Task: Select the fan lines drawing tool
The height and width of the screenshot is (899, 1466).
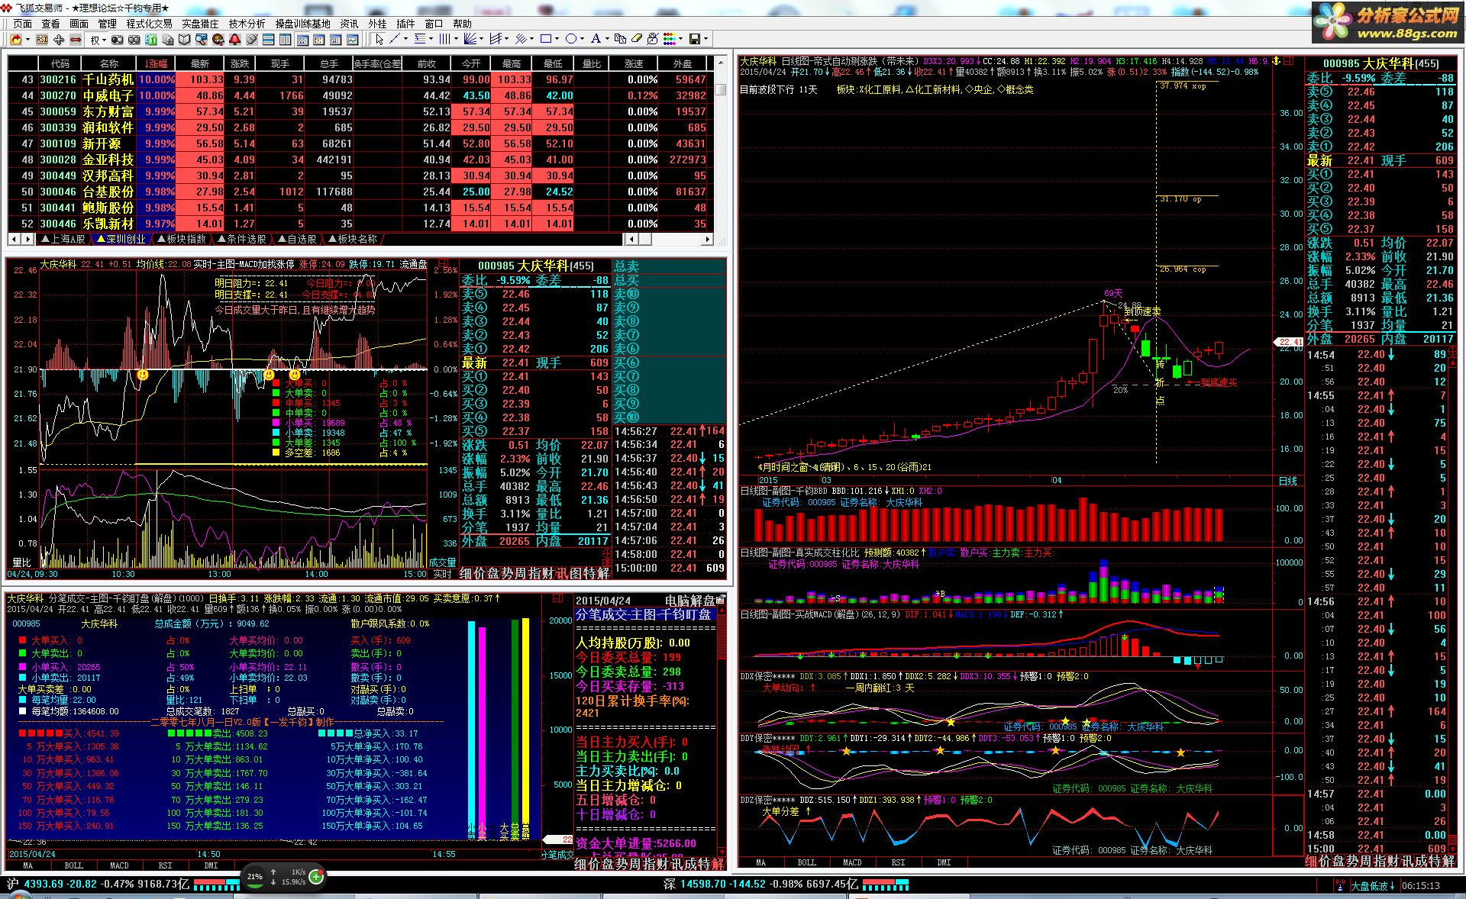Action: click(470, 39)
